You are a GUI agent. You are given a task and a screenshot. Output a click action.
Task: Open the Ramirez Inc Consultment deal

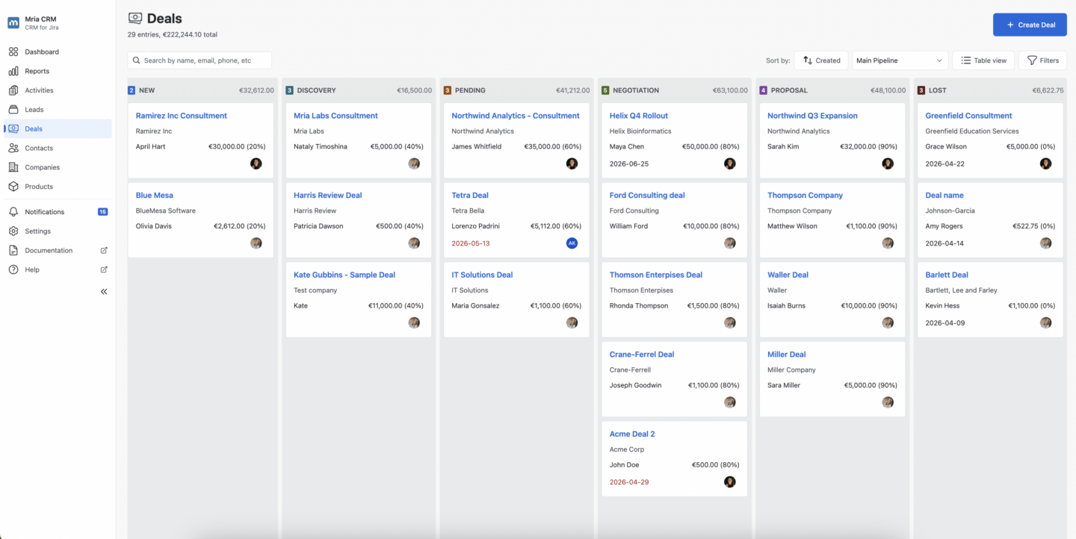[x=182, y=116]
